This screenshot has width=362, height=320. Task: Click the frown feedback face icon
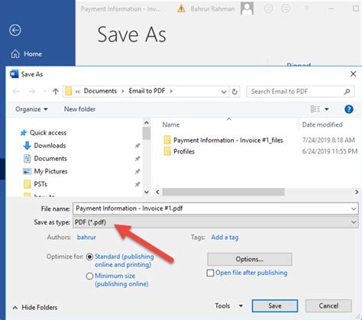pyautogui.click(x=286, y=8)
